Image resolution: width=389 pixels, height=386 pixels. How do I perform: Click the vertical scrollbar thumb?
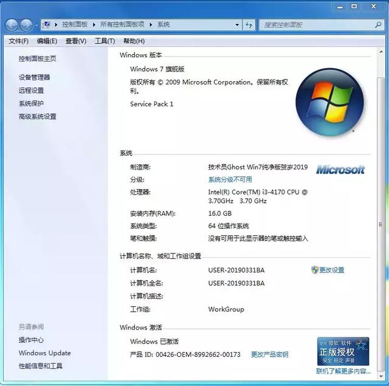pos(381,224)
